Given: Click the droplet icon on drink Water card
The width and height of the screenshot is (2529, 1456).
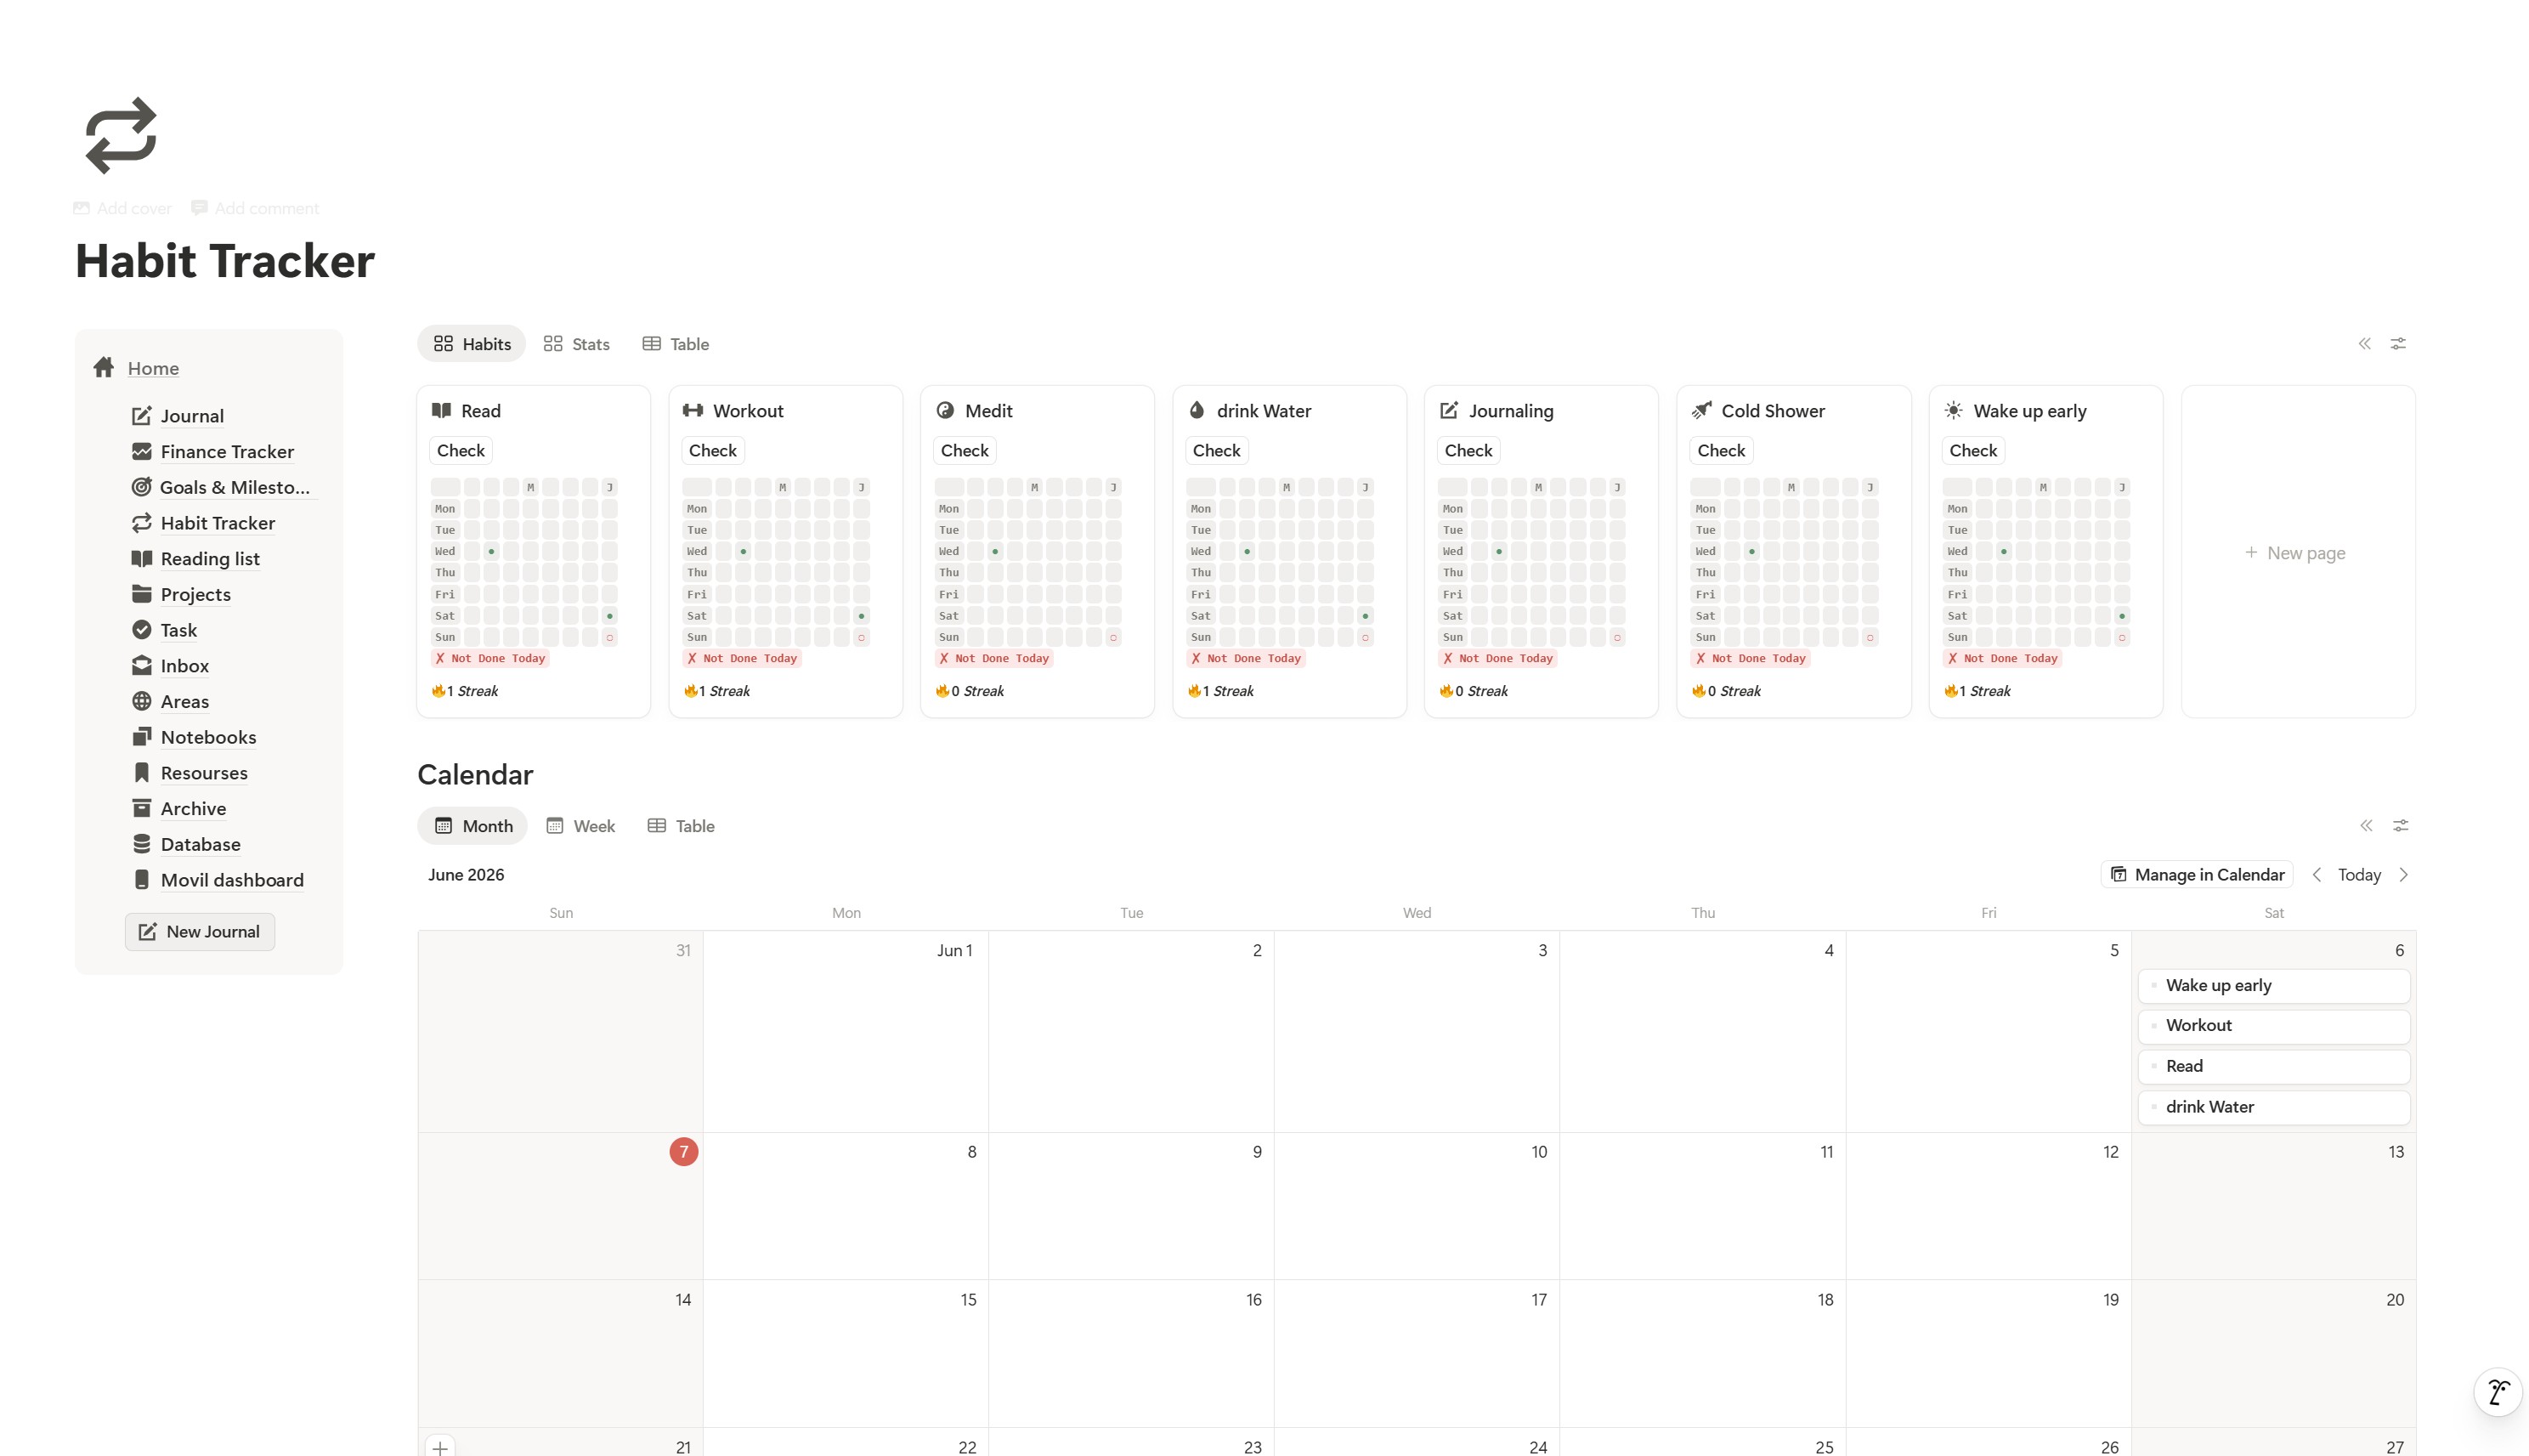Looking at the screenshot, I should point(1197,411).
